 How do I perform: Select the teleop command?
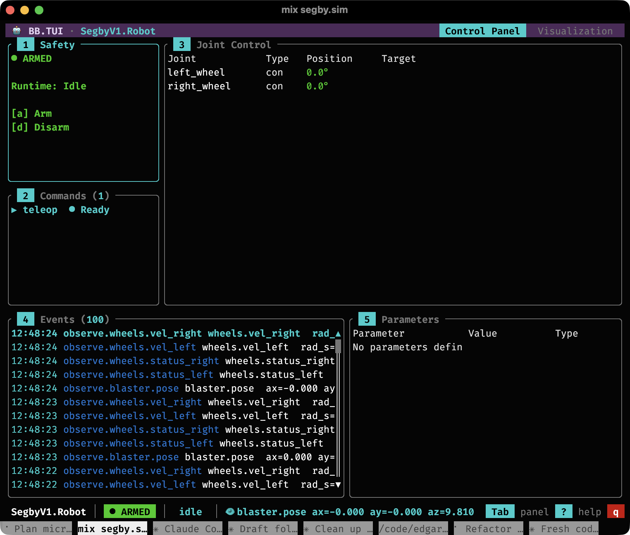click(60, 210)
